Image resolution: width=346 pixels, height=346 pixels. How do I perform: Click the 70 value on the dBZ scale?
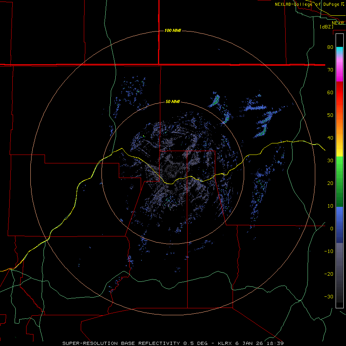[x=330, y=70]
